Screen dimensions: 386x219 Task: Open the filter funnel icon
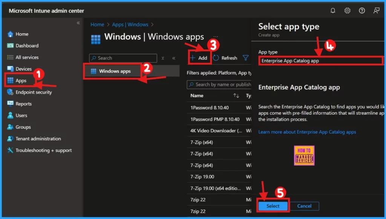pos(245,58)
